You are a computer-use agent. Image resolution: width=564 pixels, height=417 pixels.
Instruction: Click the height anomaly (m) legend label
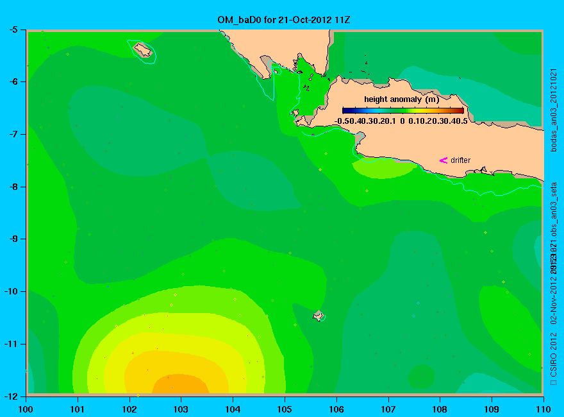(401, 99)
